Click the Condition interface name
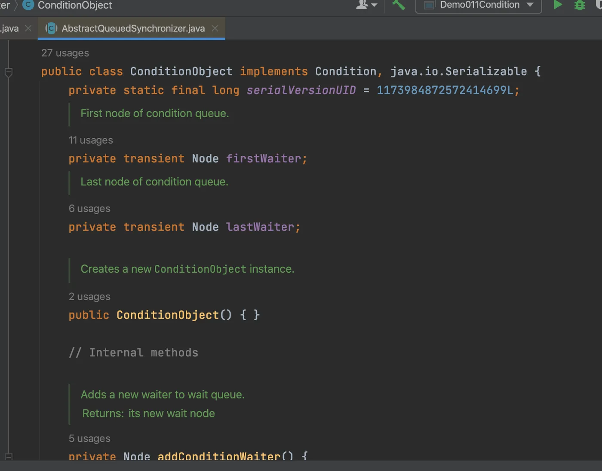 coord(346,71)
